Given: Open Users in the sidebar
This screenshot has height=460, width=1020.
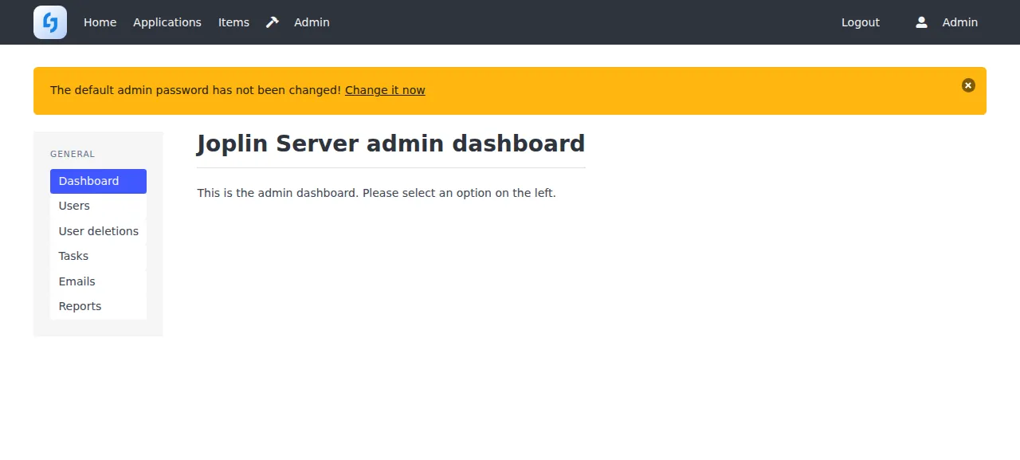Looking at the screenshot, I should pos(98,206).
